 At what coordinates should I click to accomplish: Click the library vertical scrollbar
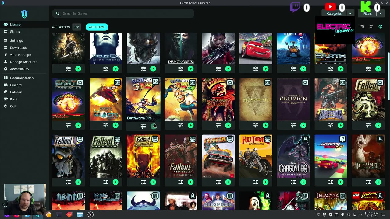[x=388, y=76]
